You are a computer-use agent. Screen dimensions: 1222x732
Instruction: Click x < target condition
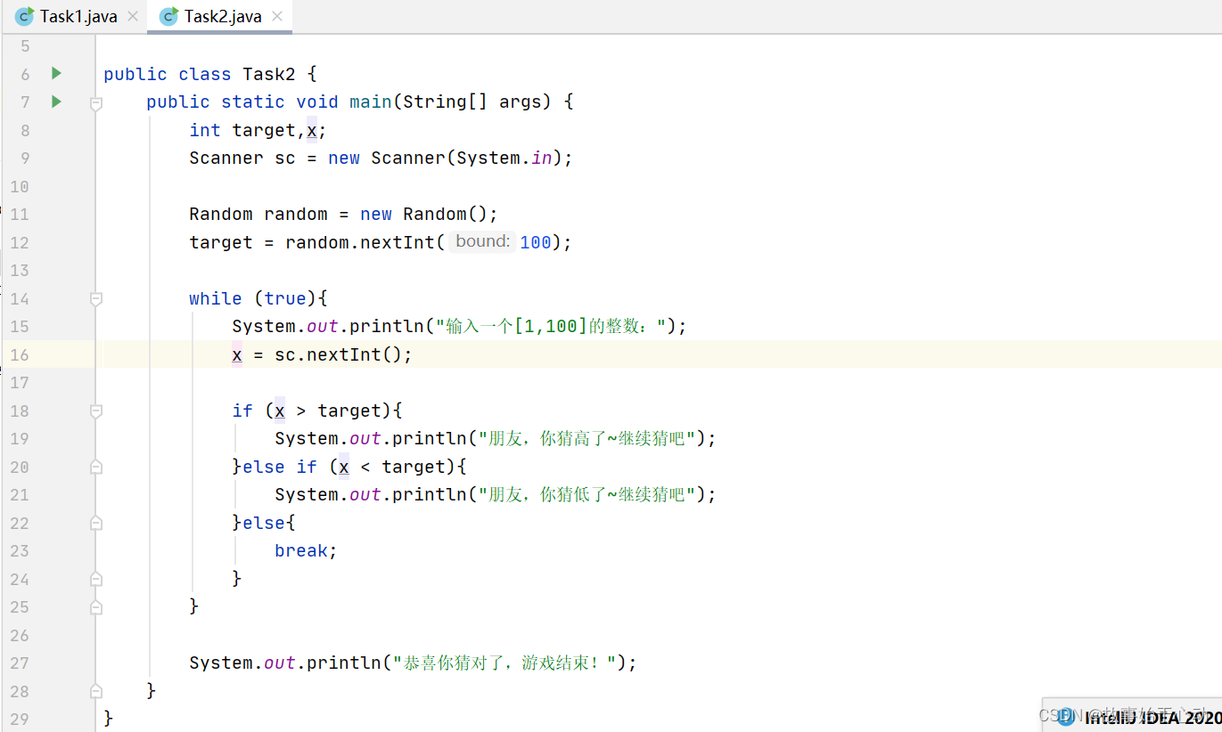[392, 467]
